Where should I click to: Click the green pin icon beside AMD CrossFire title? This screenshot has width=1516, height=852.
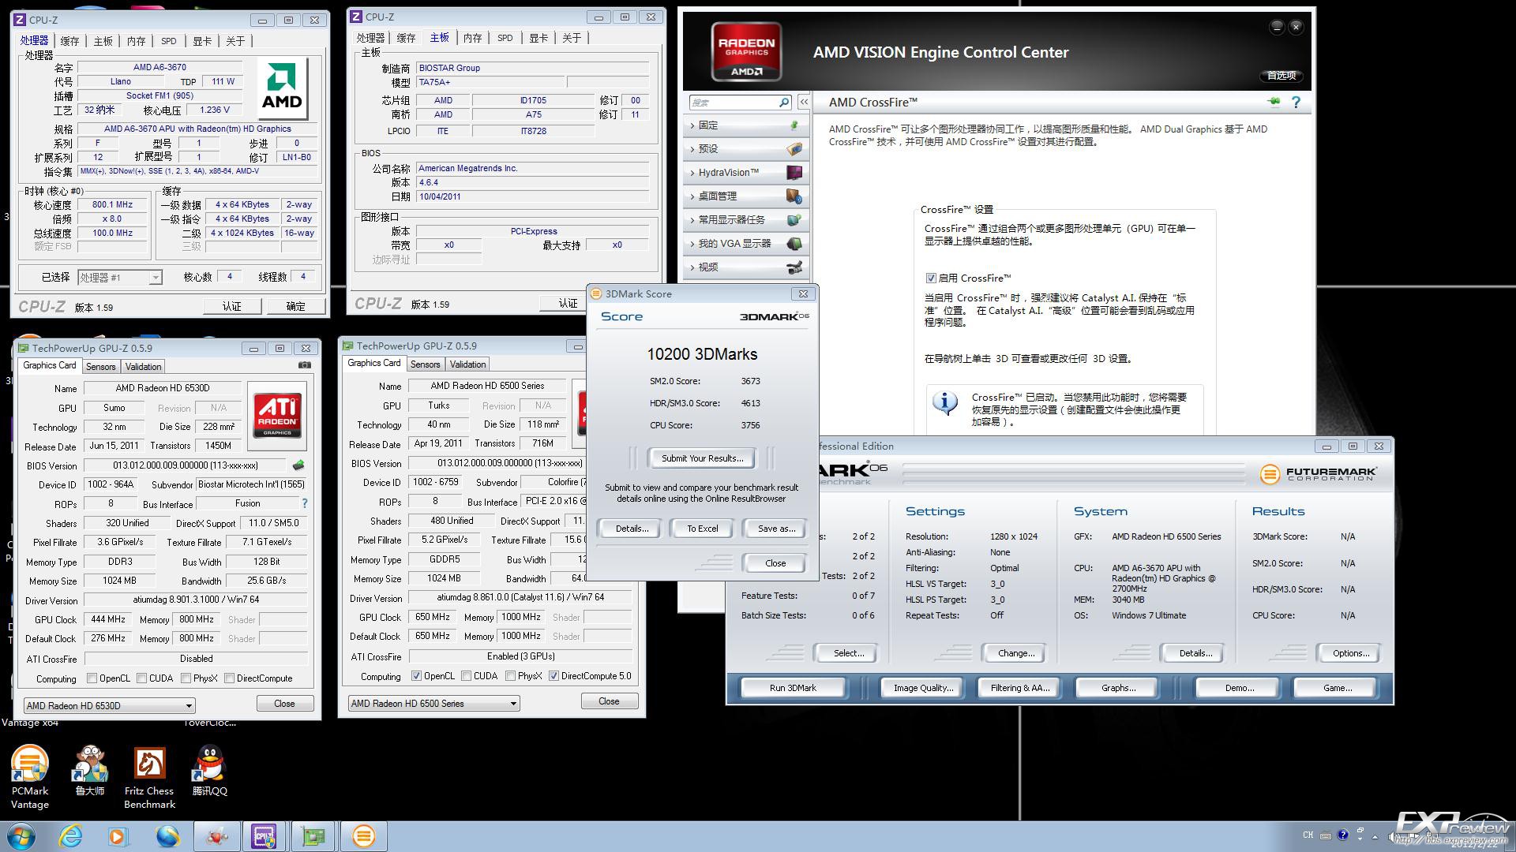pyautogui.click(x=1274, y=102)
